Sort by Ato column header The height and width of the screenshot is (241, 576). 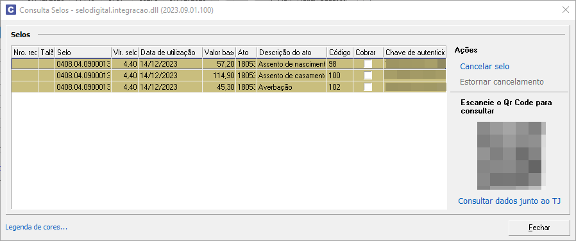246,52
